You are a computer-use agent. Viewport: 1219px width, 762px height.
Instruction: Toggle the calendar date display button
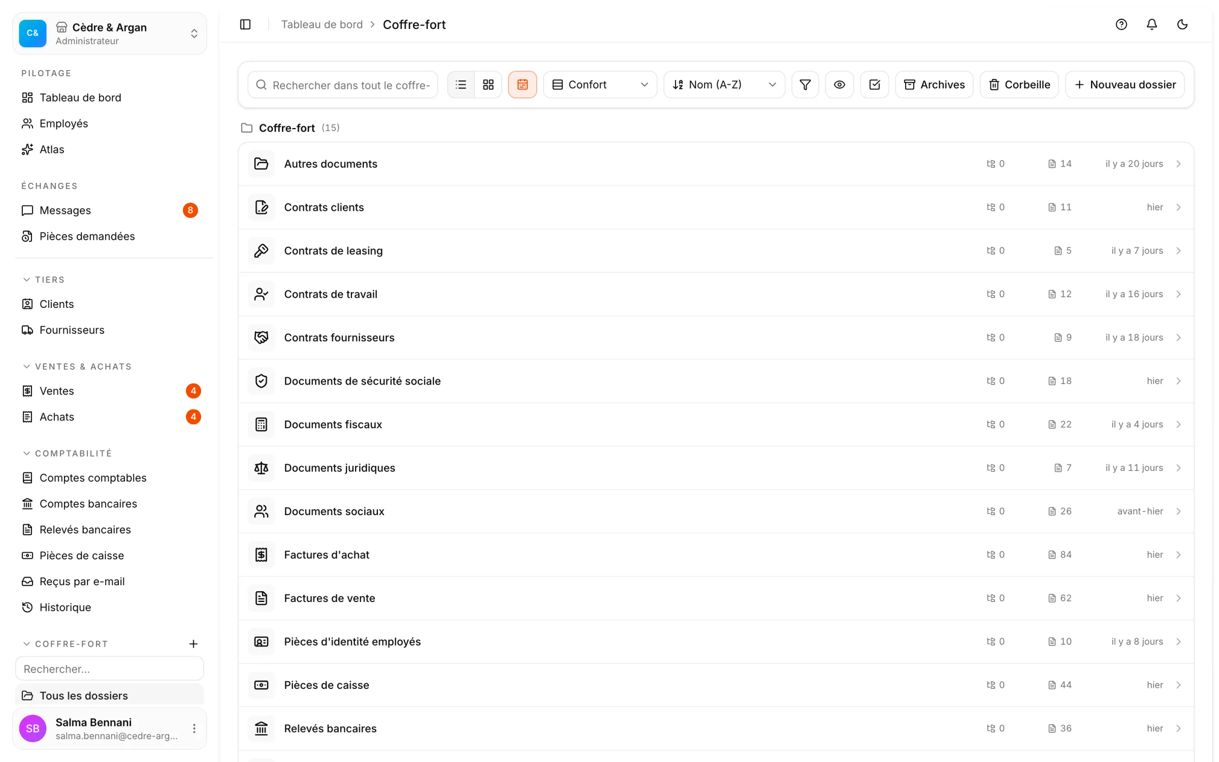(x=522, y=84)
